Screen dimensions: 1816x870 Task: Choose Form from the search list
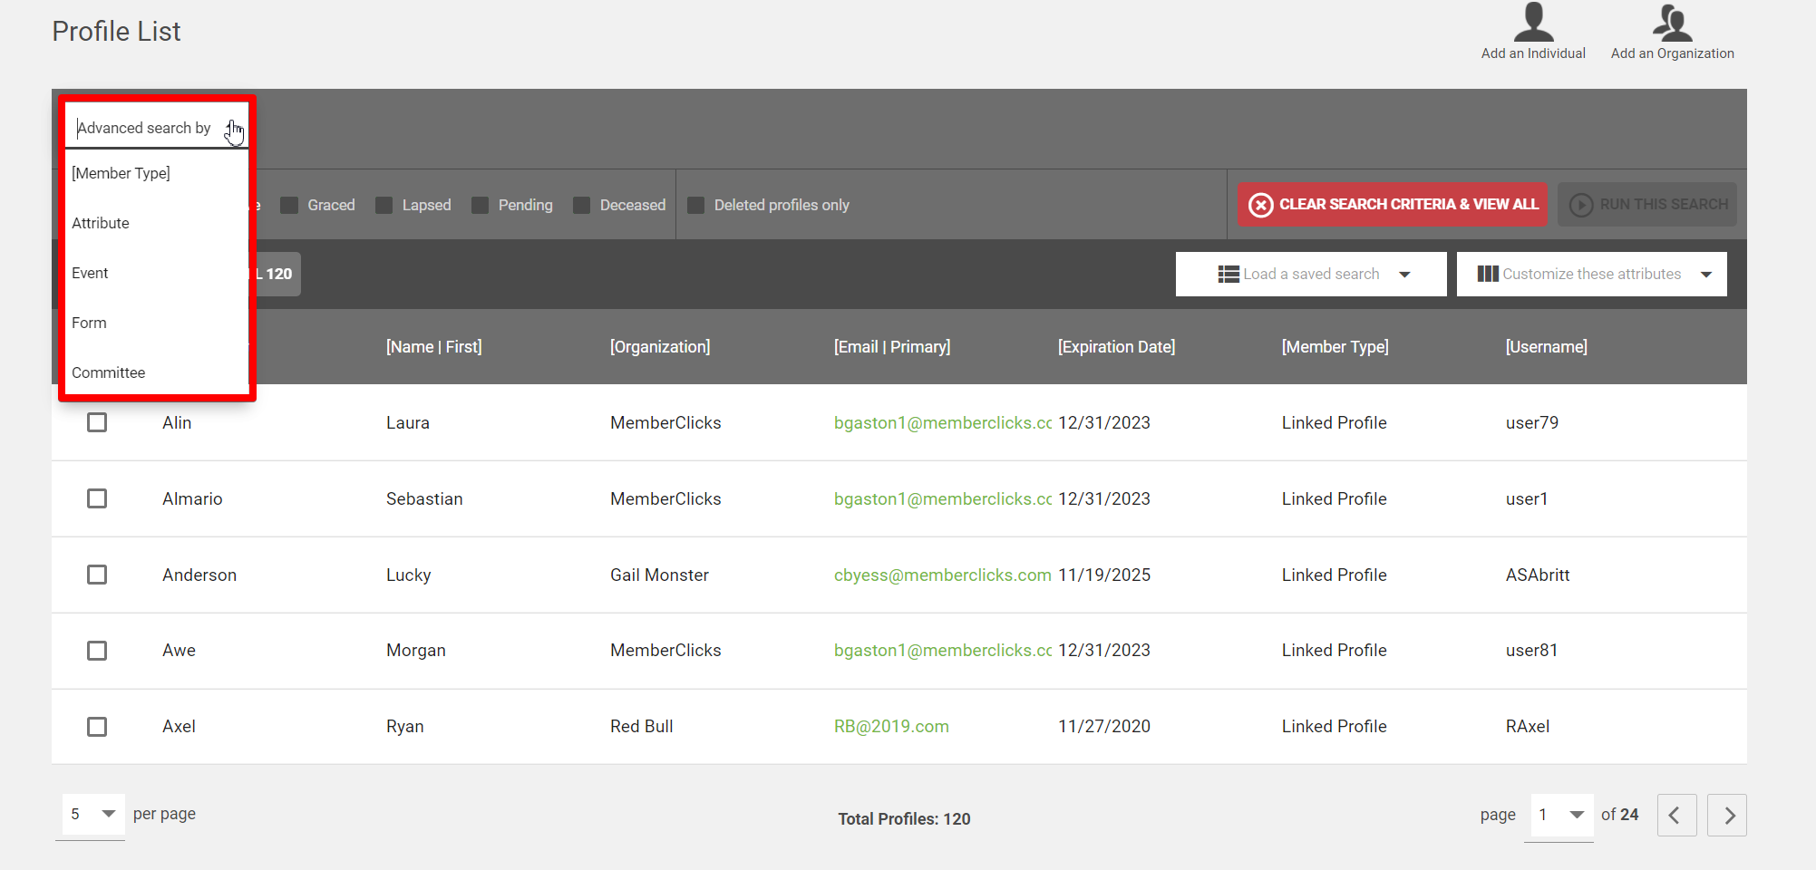tap(156, 323)
